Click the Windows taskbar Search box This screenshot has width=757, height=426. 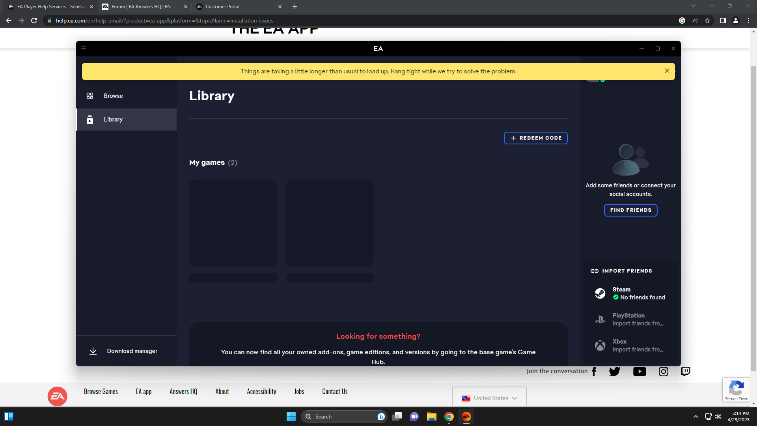[339, 417]
